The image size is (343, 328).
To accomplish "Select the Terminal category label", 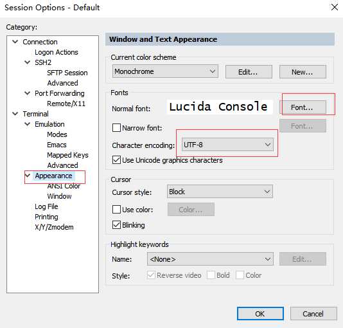I will [x=36, y=114].
